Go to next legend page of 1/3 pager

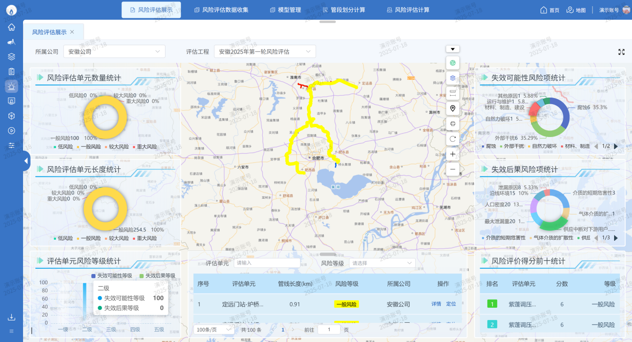(616, 238)
